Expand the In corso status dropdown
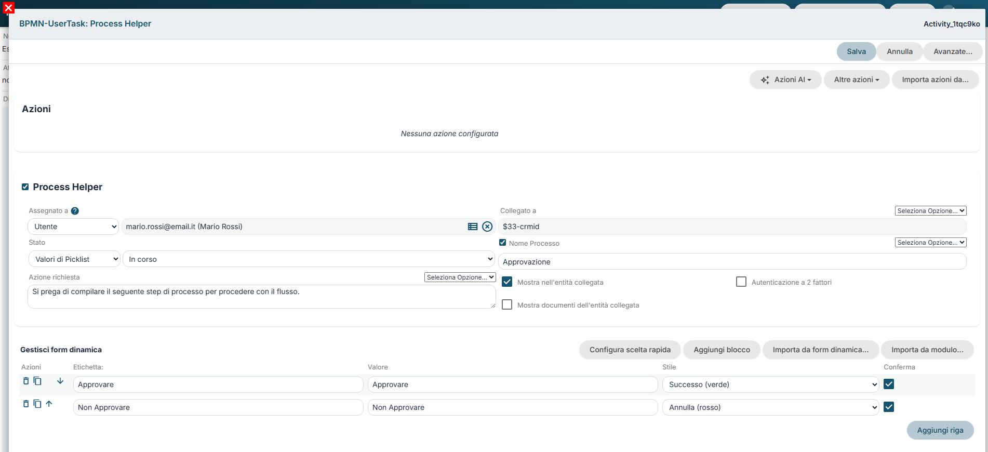 [x=309, y=259]
